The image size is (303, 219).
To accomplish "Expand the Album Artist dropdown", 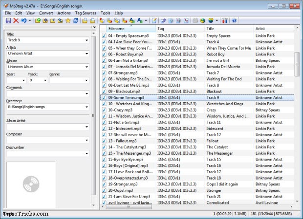I will click(87, 127).
